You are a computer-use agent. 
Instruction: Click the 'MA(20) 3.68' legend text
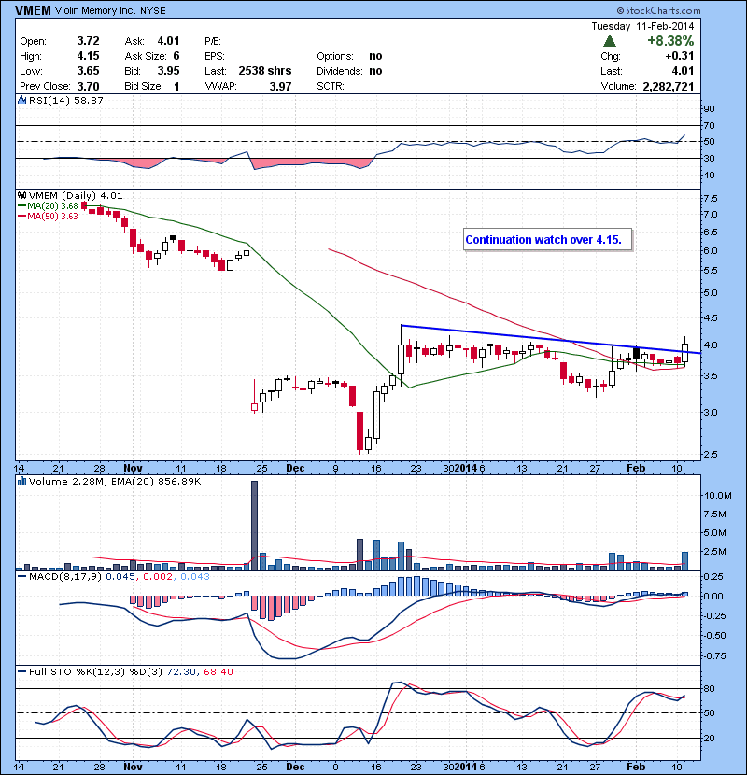(53, 205)
